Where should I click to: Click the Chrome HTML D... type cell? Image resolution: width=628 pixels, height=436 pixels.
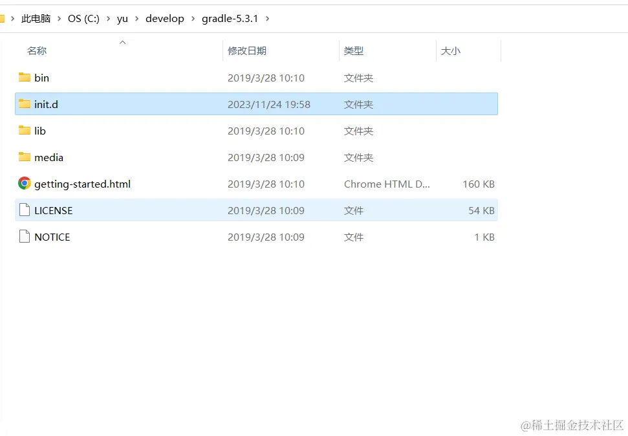click(387, 184)
